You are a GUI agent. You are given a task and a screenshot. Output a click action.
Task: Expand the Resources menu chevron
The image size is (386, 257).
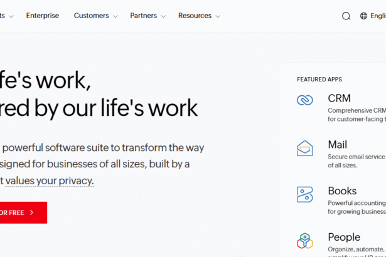(x=218, y=16)
